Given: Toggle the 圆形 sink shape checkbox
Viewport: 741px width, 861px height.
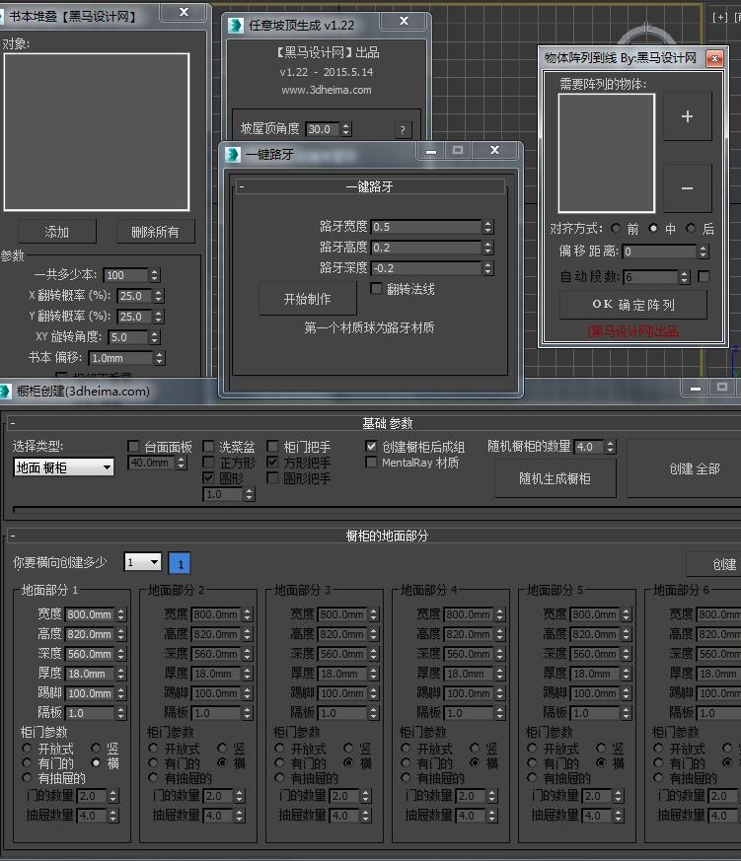Looking at the screenshot, I should click(x=209, y=477).
